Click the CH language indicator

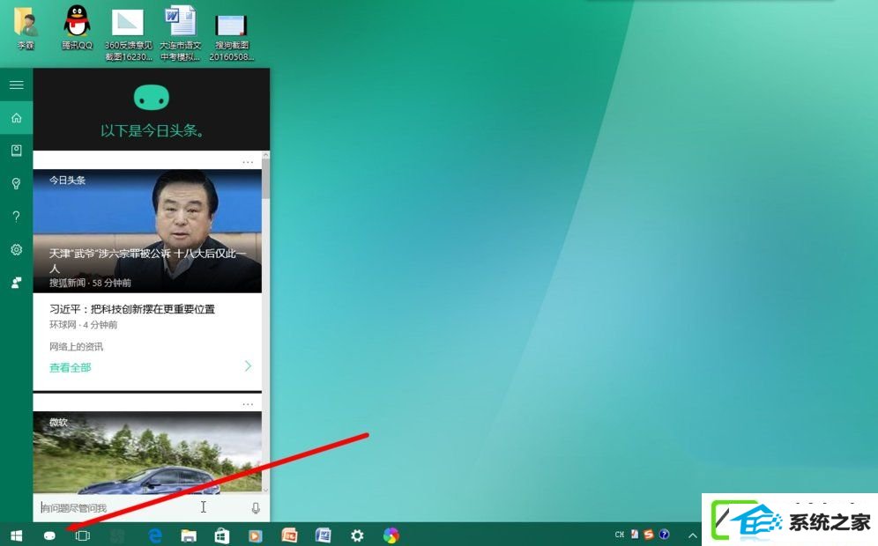tap(620, 535)
